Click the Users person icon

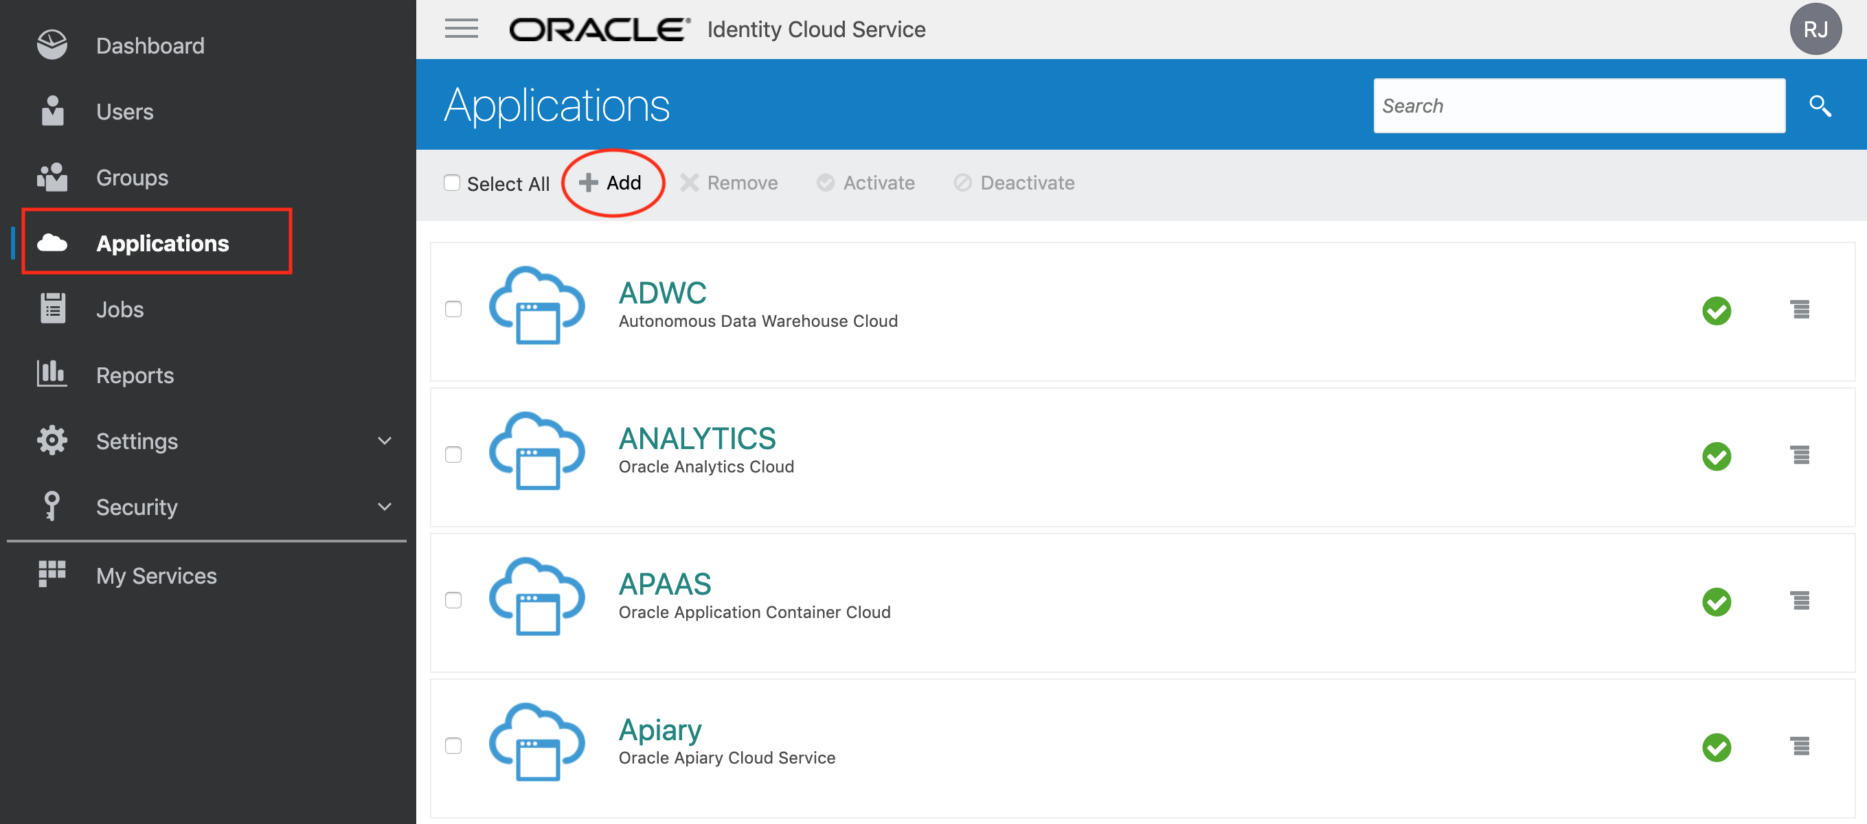(x=52, y=111)
